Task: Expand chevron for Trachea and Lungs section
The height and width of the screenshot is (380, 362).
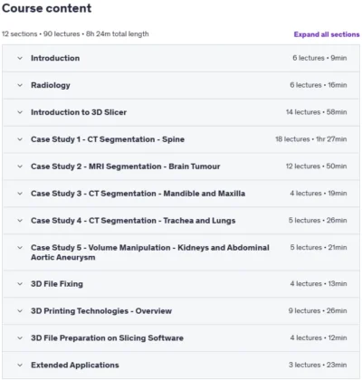Action: tap(20, 221)
